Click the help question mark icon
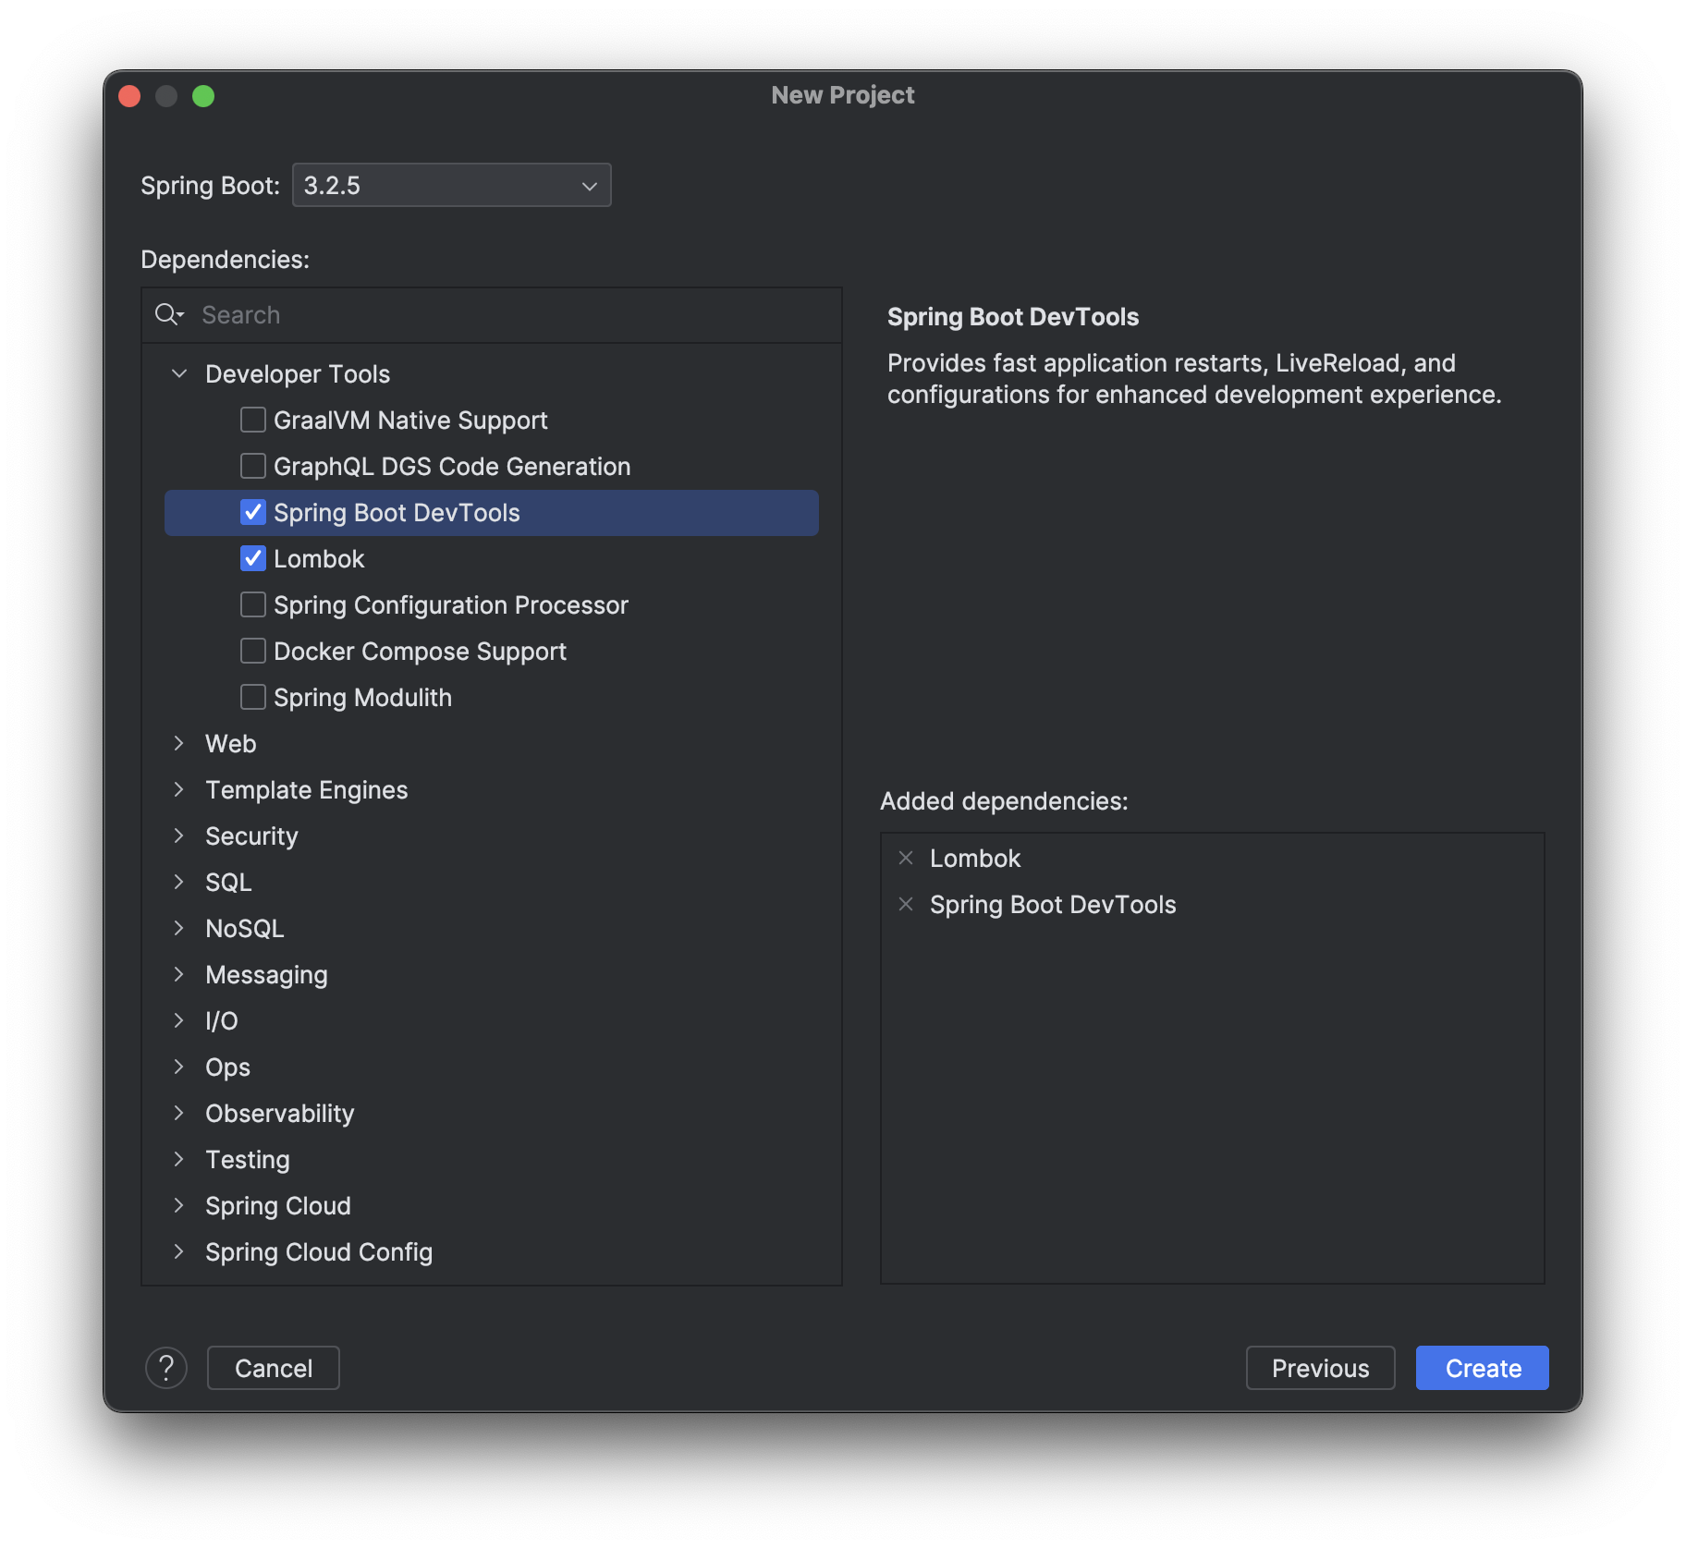The width and height of the screenshot is (1686, 1549). (166, 1368)
